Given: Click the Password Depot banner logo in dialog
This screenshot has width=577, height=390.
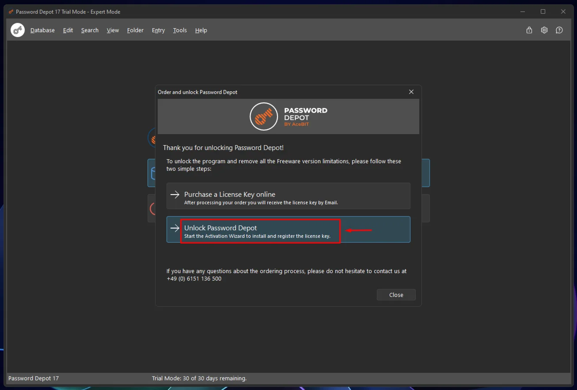Looking at the screenshot, I should pos(264,116).
